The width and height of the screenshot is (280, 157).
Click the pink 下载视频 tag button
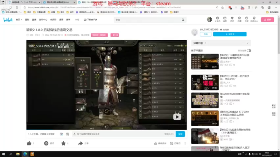point(99,35)
